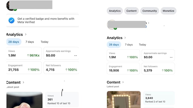
Task: Open left latest post thumbnail
Action: (24, 100)
